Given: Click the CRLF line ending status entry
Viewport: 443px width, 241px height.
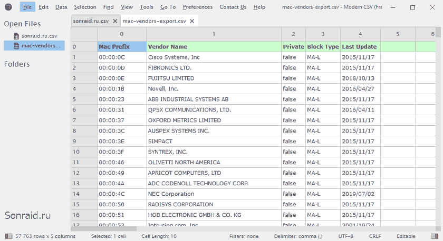Looking at the screenshot, I should pyautogui.click(x=375, y=236).
